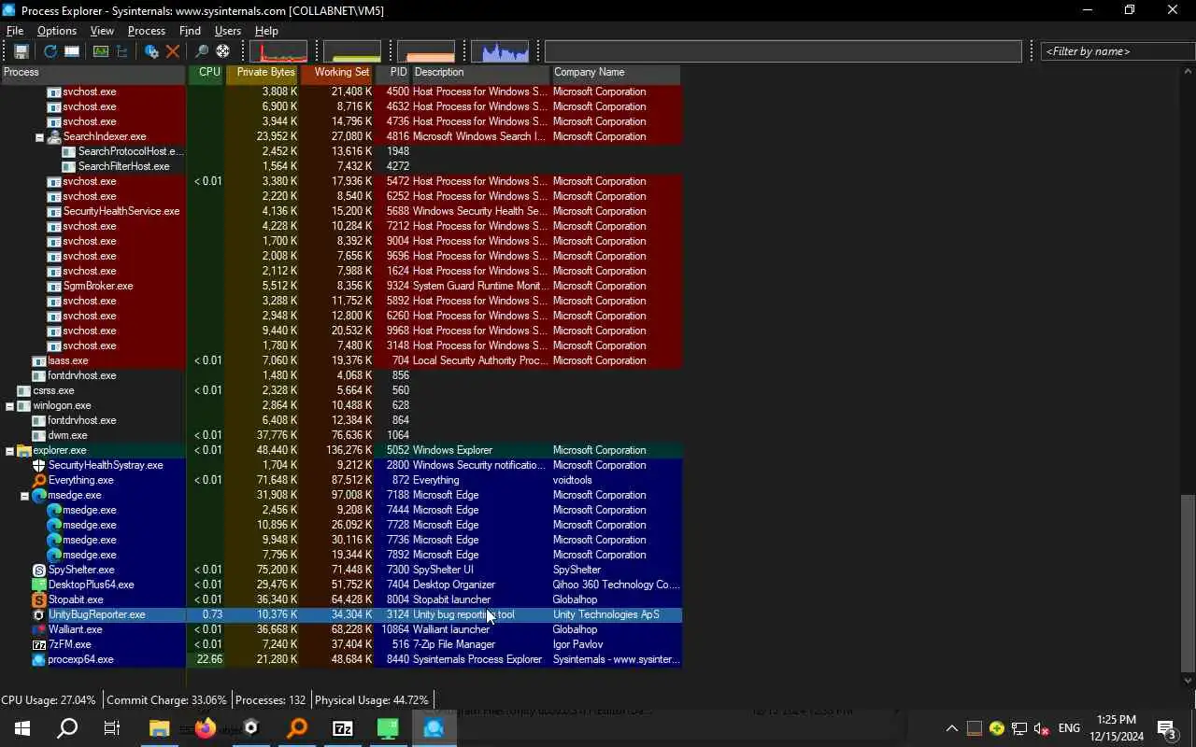Open the Process menu
Screen dimensions: 1196x747
tap(146, 31)
